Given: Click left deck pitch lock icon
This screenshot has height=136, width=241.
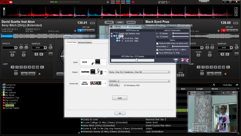Looking at the screenshot, I should [75, 31].
